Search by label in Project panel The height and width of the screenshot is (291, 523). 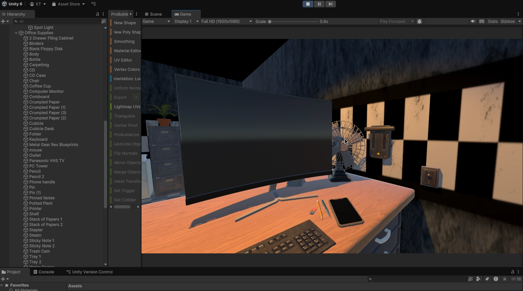click(487, 279)
